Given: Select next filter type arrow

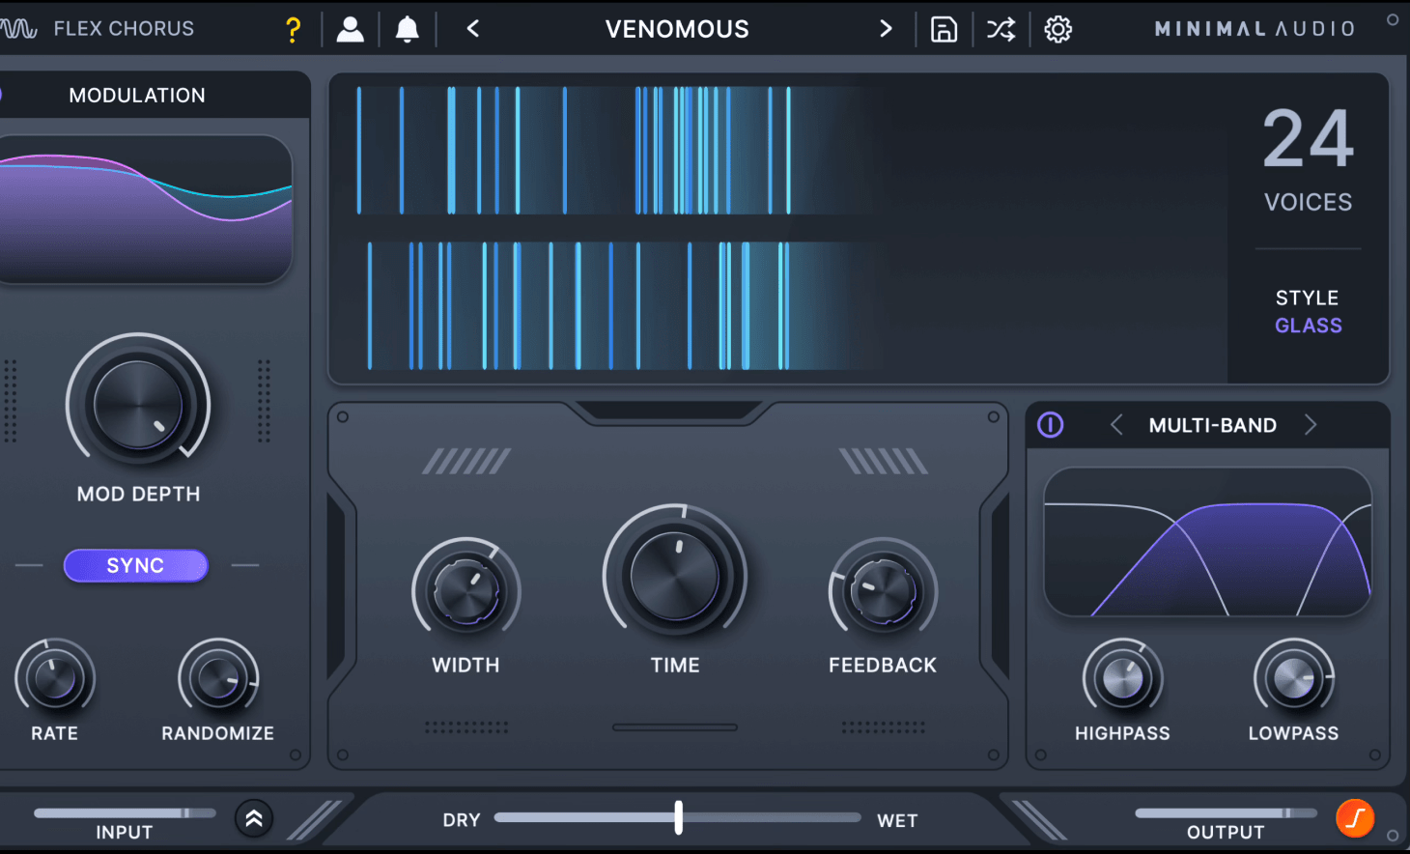Looking at the screenshot, I should tap(1311, 425).
